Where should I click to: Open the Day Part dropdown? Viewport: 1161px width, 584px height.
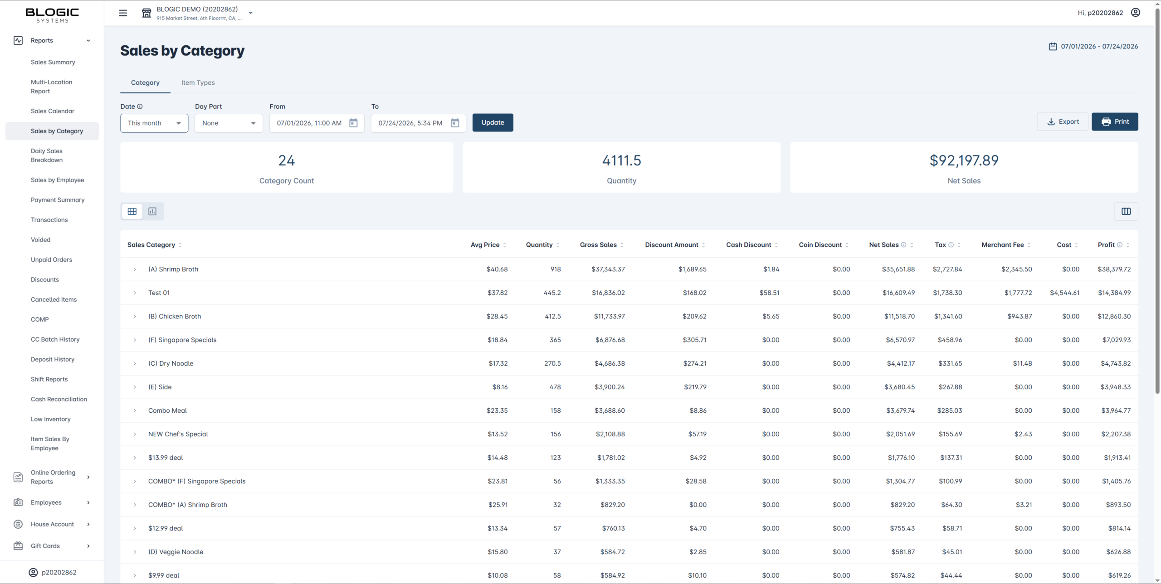pos(229,123)
